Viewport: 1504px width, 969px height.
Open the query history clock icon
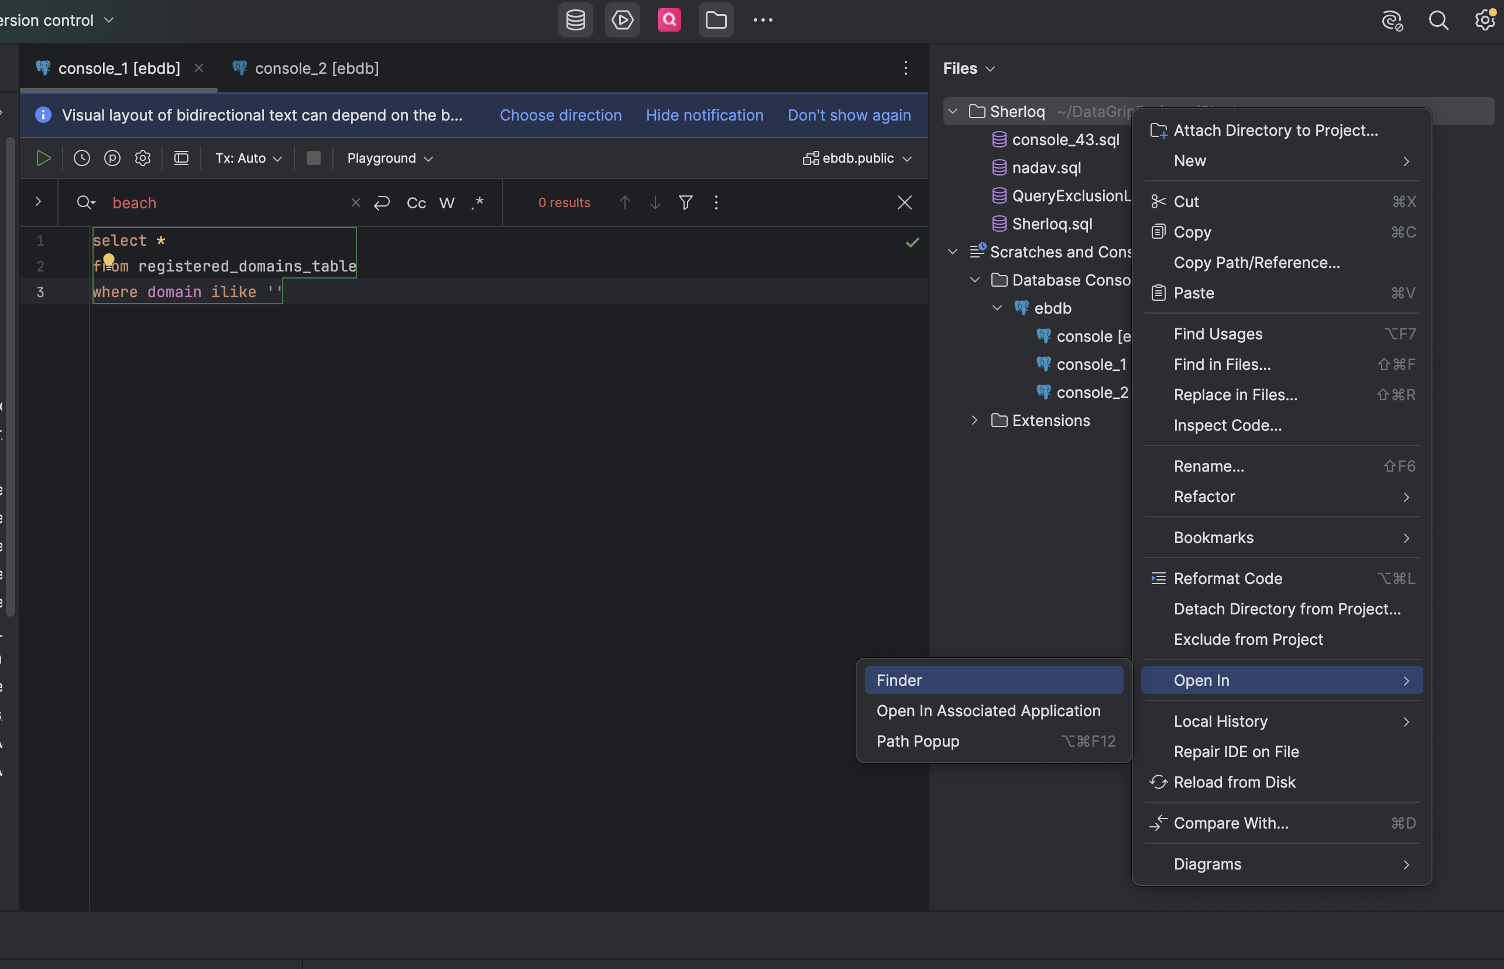pos(82,158)
